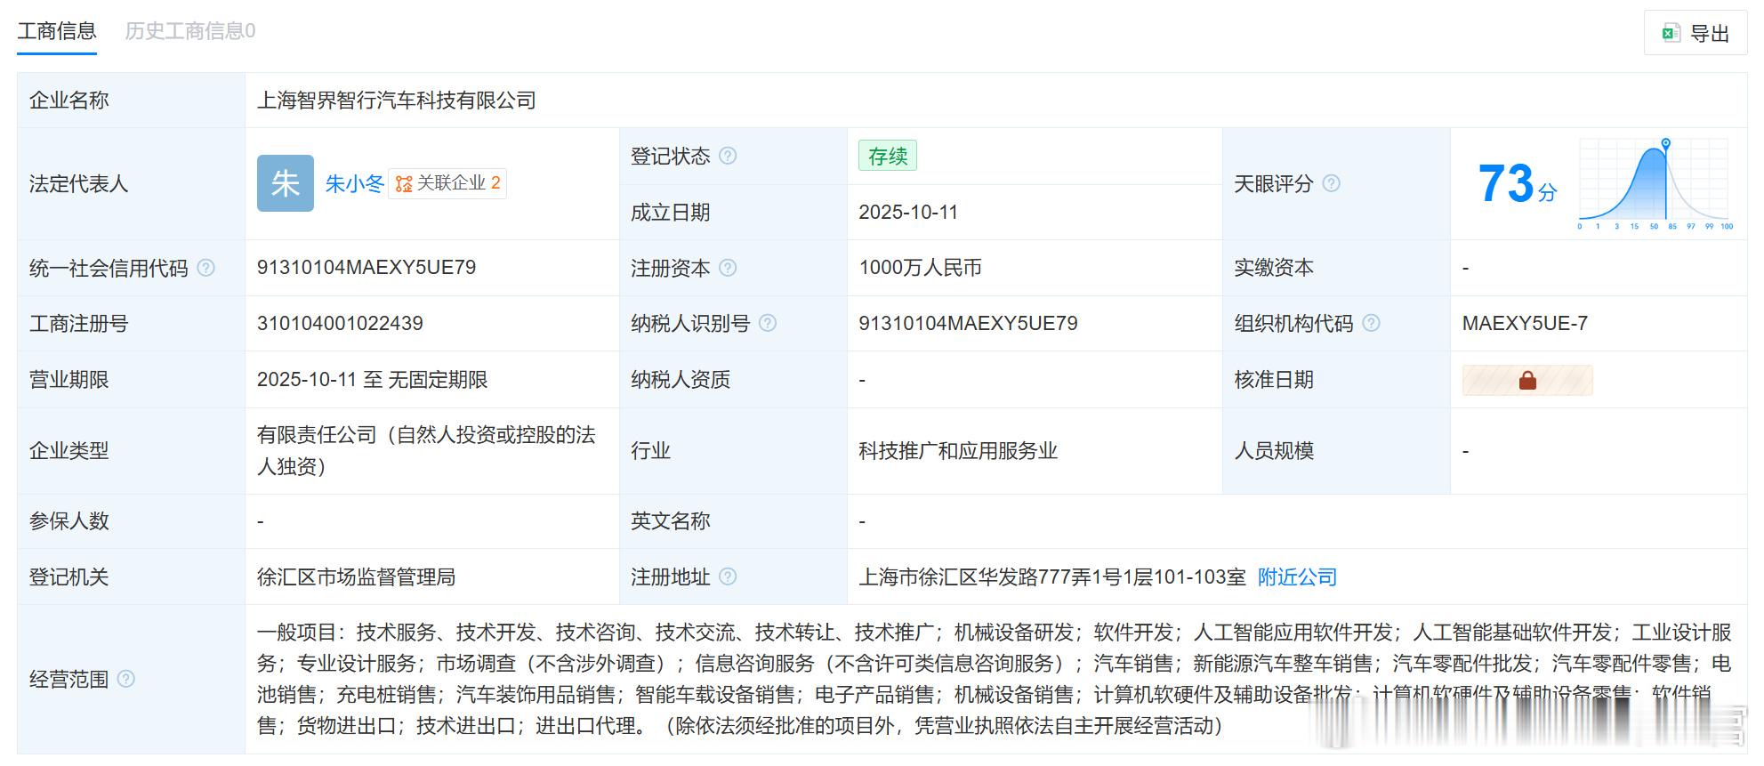Click the 实缴资本 label
The height and width of the screenshot is (766, 1764).
click(1273, 268)
